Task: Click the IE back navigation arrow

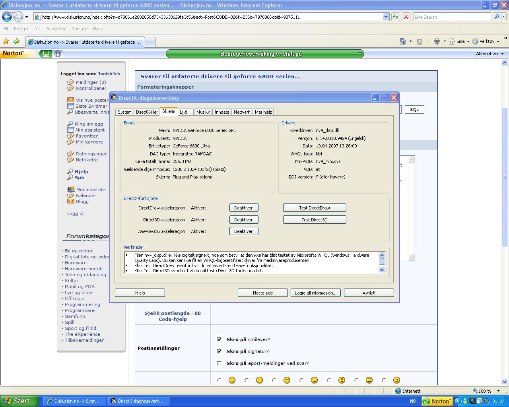Action: pyautogui.click(x=7, y=17)
